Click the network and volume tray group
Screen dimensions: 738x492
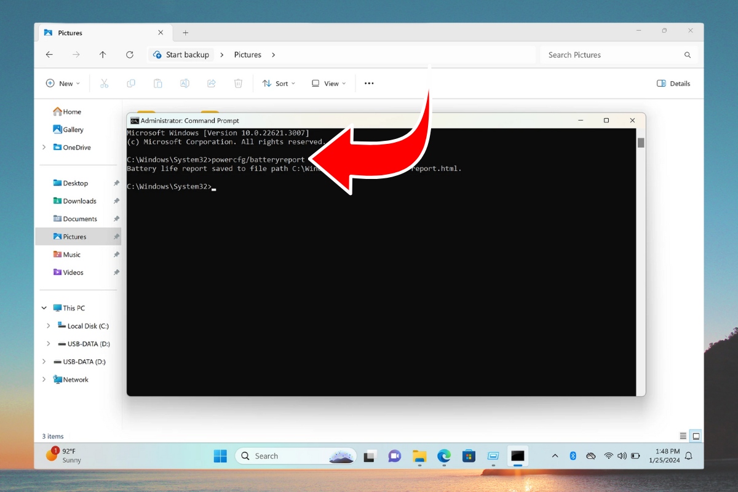point(622,456)
